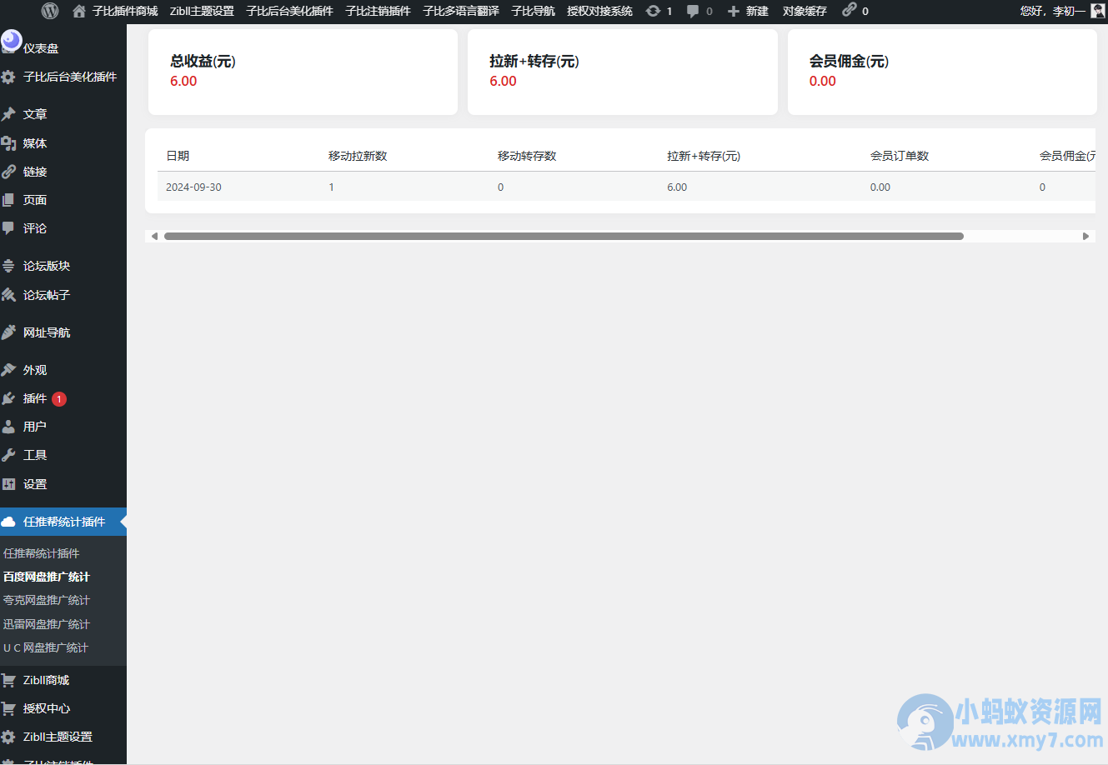This screenshot has height=765, width=1108.
Task: Click the comments bubble icon in admin bar
Action: (693, 12)
